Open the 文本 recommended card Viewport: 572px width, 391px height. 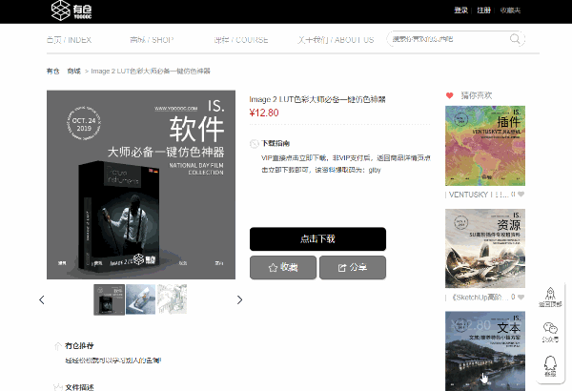pos(485,351)
